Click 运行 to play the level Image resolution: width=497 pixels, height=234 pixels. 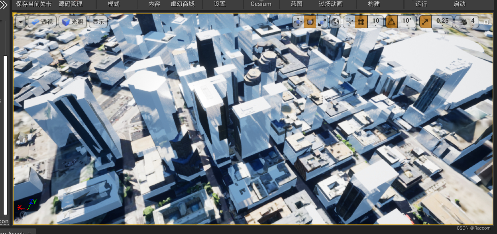point(421,4)
